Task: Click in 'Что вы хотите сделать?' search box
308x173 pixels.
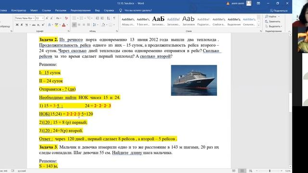Action: click(138, 11)
